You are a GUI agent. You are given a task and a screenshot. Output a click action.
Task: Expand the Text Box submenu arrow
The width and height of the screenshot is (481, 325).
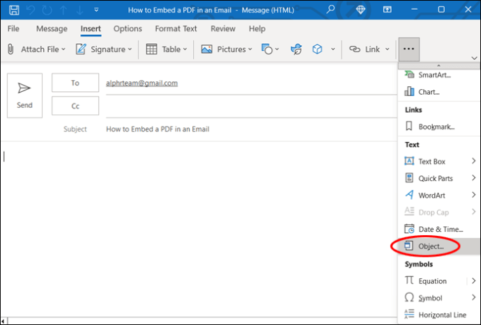pyautogui.click(x=473, y=161)
